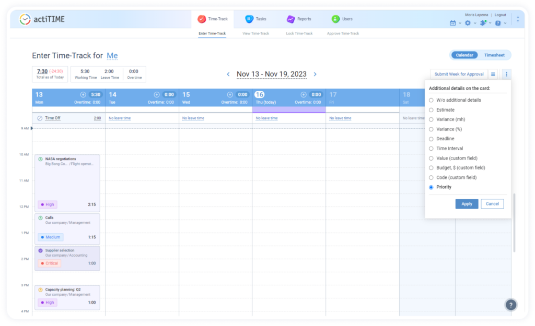Open the Nov 13 - Nov 19, 2023 date picker
This screenshot has width=535, height=326.
(272, 74)
